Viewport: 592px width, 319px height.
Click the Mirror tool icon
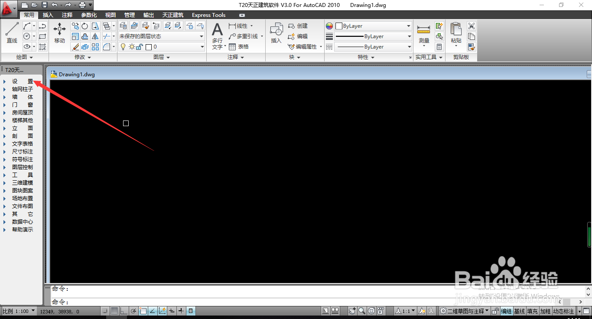click(x=95, y=36)
